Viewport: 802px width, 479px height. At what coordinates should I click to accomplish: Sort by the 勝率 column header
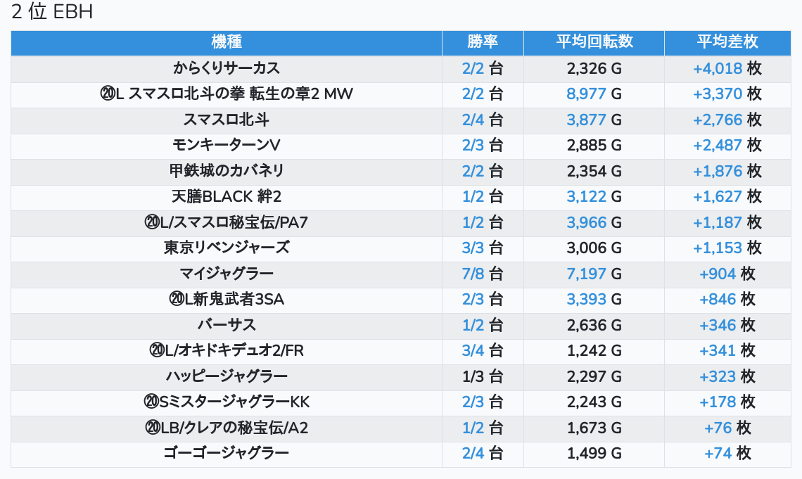coord(483,42)
